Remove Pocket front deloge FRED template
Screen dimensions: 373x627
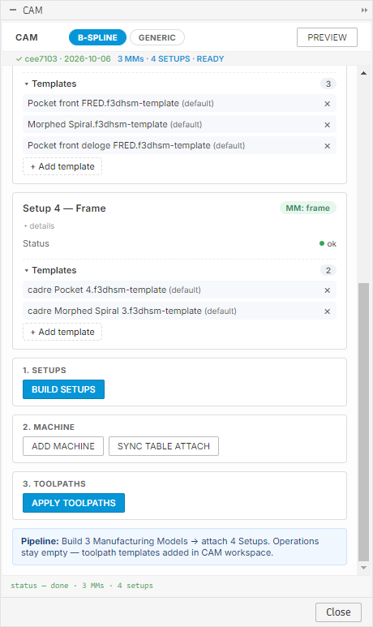click(x=327, y=146)
